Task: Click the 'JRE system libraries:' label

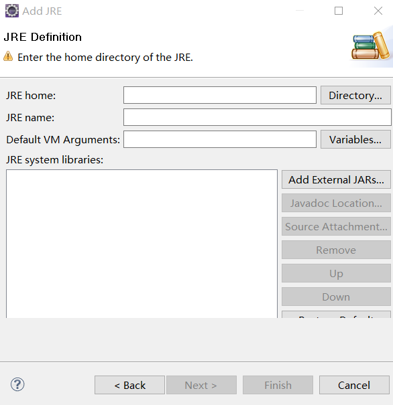Action: [54, 160]
